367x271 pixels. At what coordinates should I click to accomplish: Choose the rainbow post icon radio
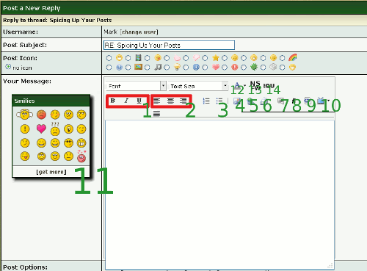pos(283,58)
